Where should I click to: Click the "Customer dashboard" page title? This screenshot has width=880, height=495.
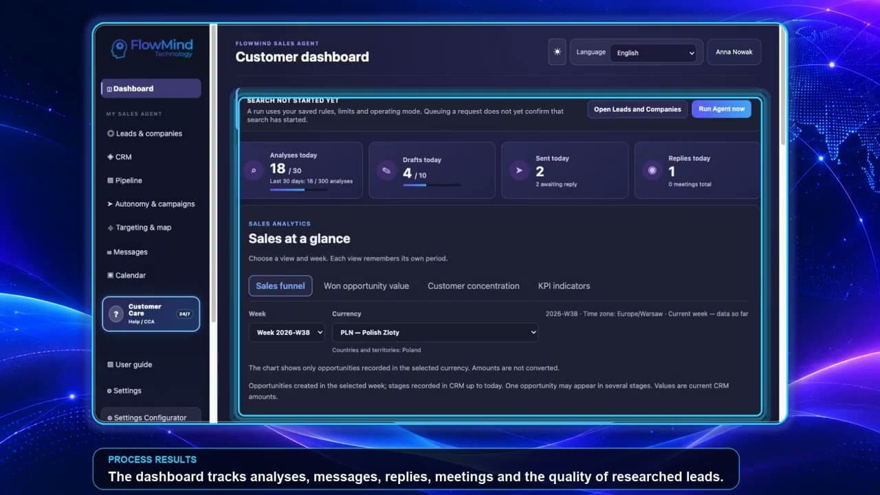tap(302, 57)
